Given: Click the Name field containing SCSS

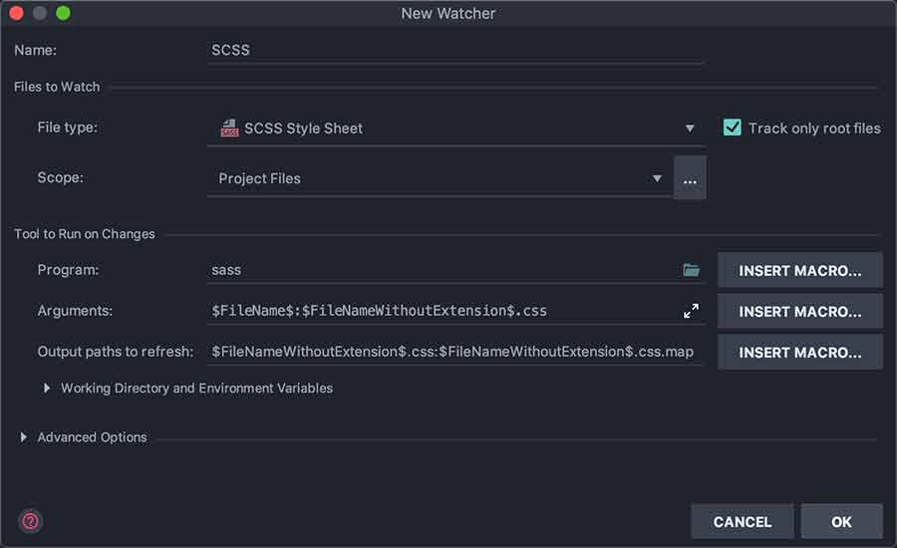Looking at the screenshot, I should point(454,49).
